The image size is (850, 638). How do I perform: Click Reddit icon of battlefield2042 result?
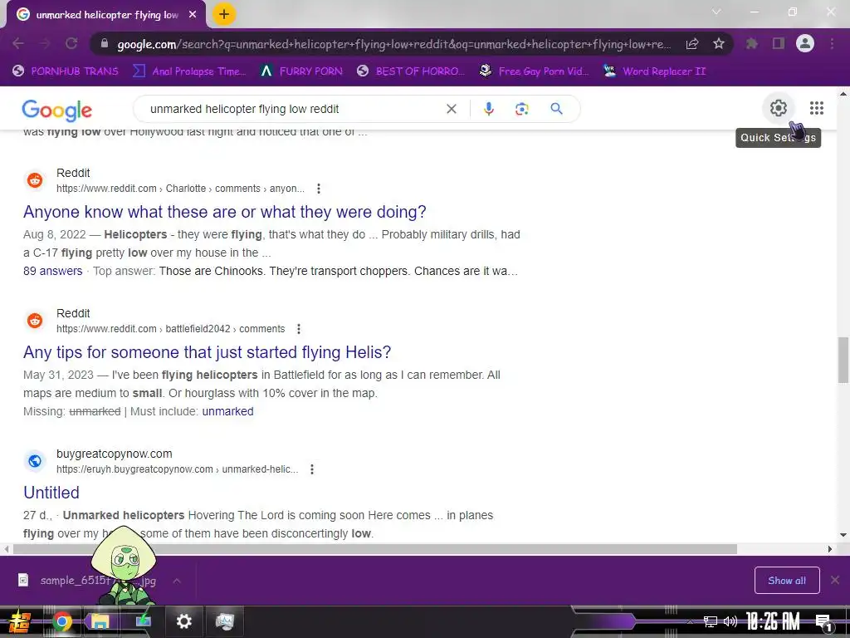coord(35,321)
